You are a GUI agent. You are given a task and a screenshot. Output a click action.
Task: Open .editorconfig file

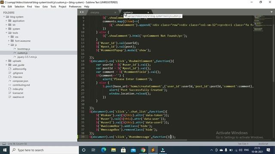pyautogui.click(x=19, y=69)
